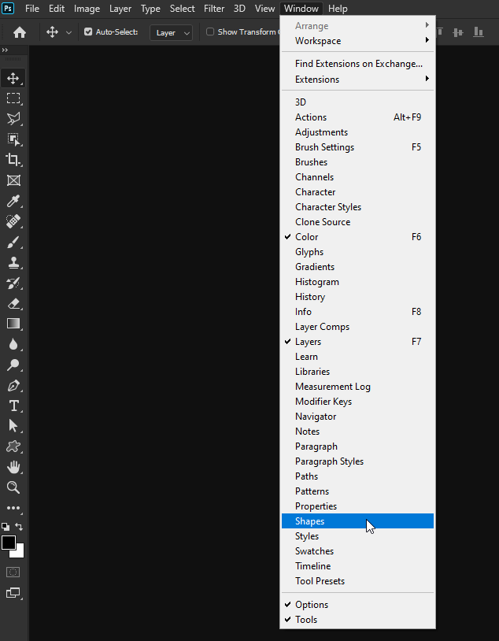Select the Pen tool

(13, 386)
